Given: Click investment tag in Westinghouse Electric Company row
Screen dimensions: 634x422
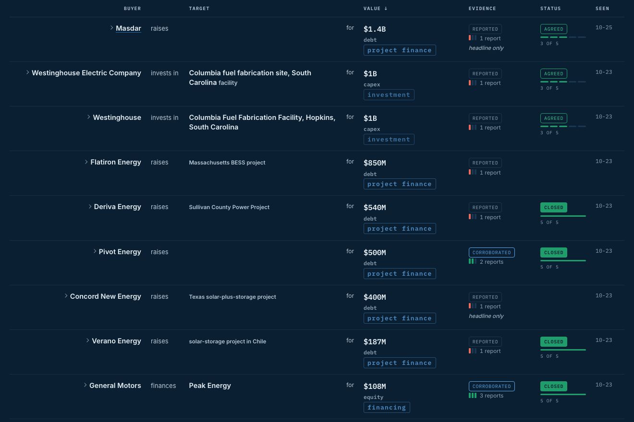Looking at the screenshot, I should [389, 95].
